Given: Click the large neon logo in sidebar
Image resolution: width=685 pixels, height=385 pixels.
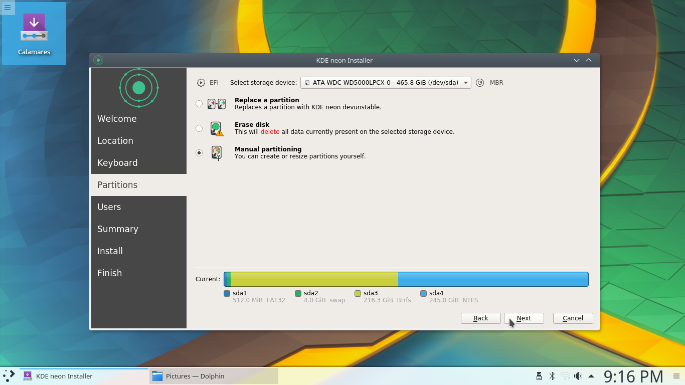Looking at the screenshot, I should click(x=139, y=88).
